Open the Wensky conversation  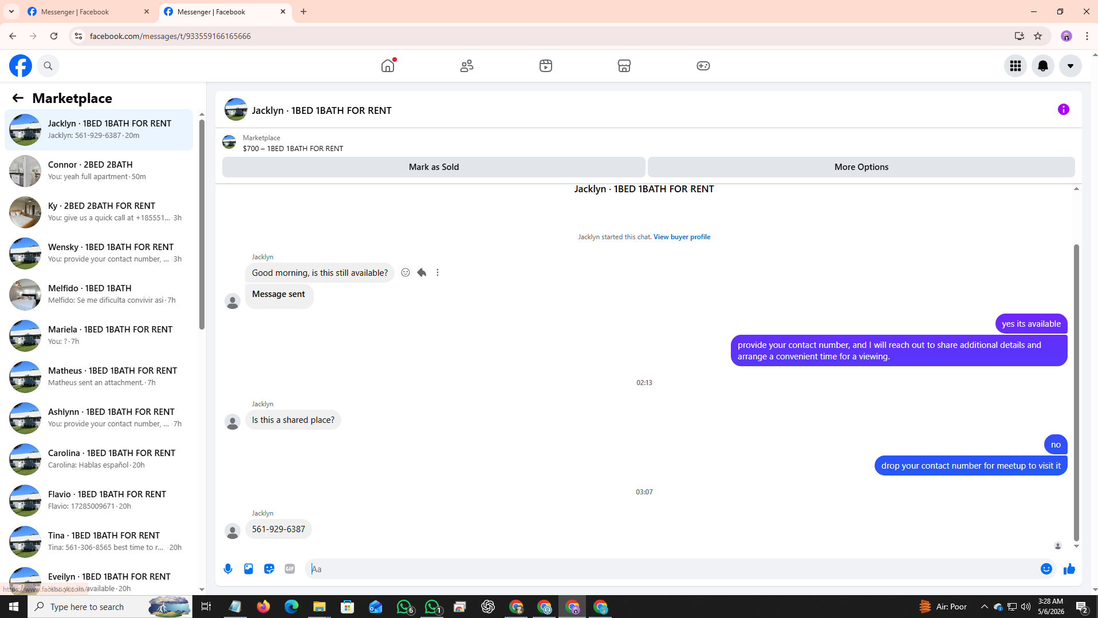(x=99, y=253)
